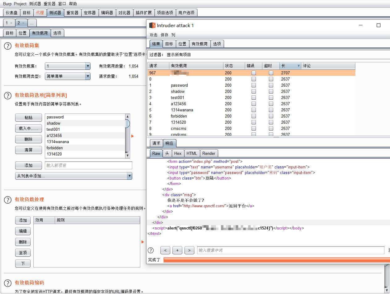Click the Delete payload item button

28,139
